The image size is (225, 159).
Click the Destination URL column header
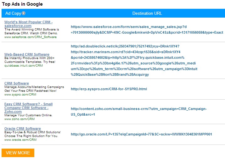tap(147, 14)
